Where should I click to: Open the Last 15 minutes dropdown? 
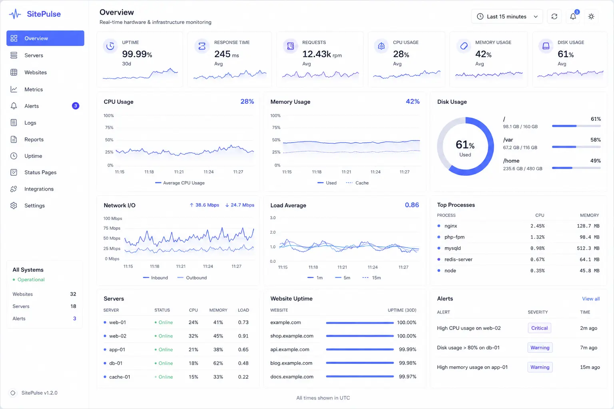(507, 16)
